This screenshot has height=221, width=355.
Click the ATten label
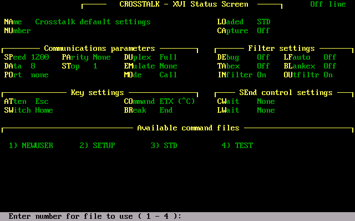(x=15, y=102)
